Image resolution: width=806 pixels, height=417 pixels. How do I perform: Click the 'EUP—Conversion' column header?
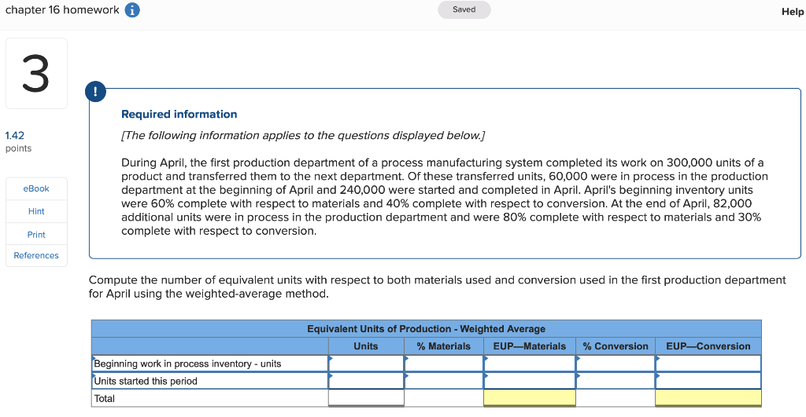tap(708, 346)
